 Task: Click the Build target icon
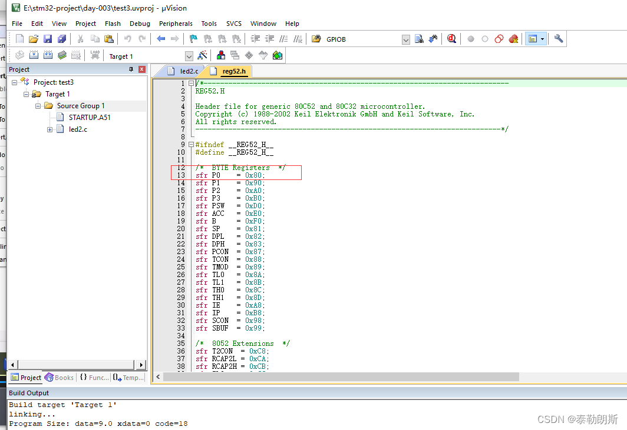click(34, 55)
